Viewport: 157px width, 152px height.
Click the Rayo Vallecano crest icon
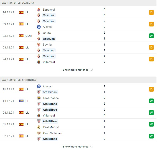39,133
